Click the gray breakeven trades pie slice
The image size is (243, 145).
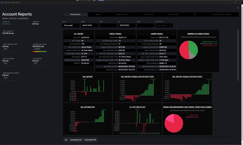[x=192, y=55]
